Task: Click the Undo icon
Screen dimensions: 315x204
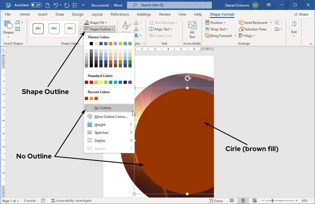Action: coord(56,5)
